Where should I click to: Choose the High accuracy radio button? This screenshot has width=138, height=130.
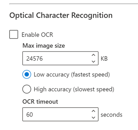click(x=27, y=89)
